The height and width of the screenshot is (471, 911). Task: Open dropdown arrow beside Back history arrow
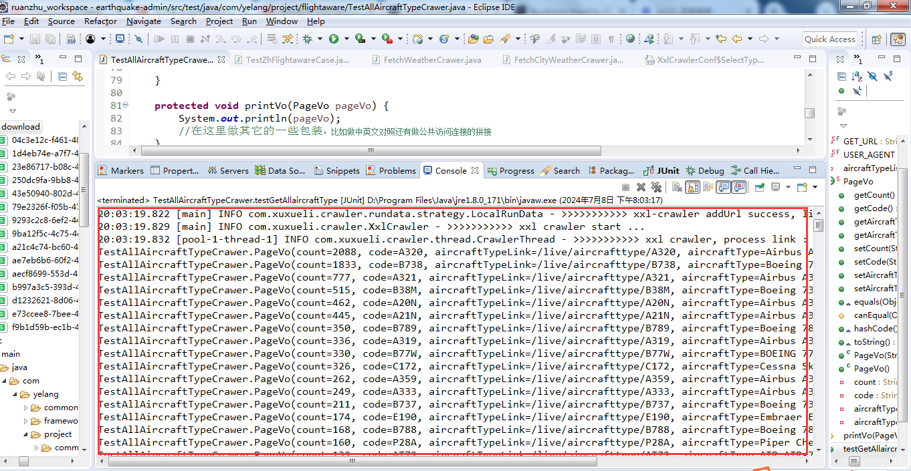[x=750, y=39]
